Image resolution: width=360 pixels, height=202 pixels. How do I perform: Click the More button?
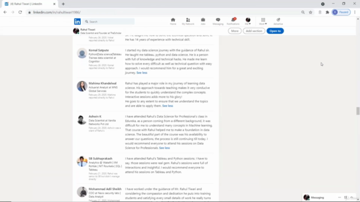pos(235,31)
